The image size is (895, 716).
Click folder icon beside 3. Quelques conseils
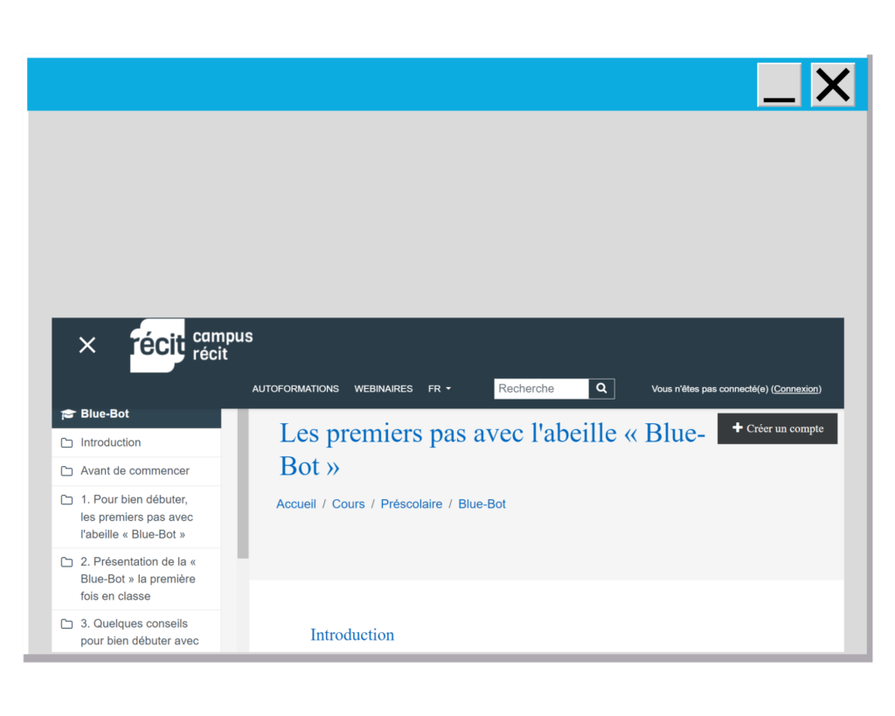coord(66,623)
